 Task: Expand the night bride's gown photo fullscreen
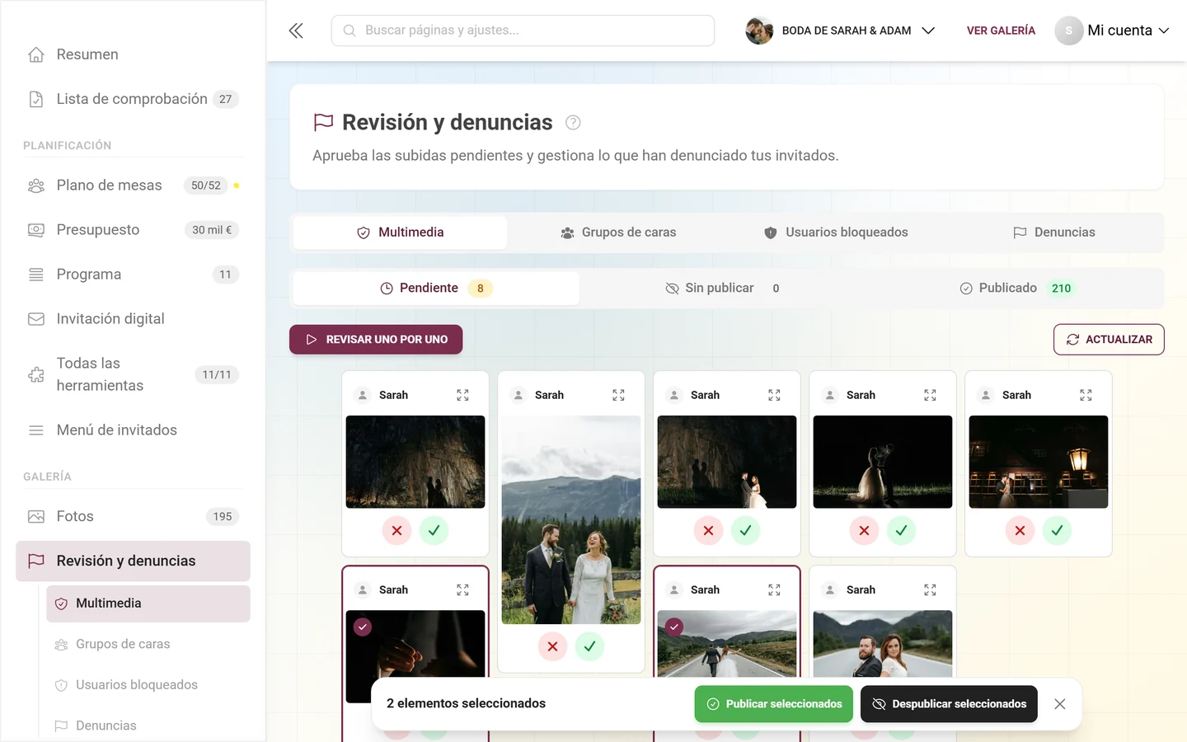pos(930,395)
